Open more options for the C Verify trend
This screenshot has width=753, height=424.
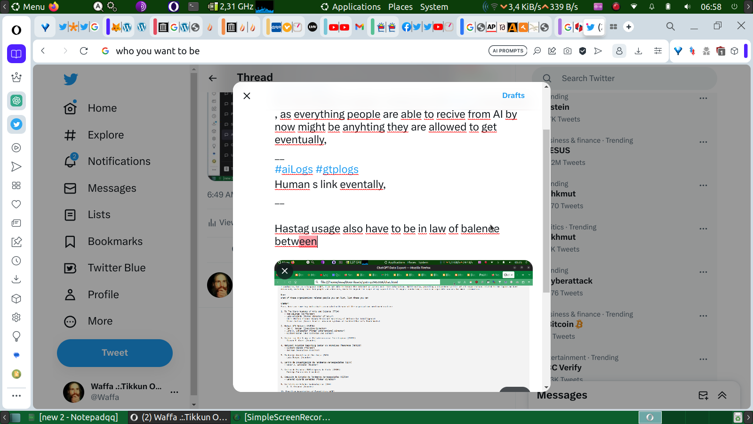point(704,359)
